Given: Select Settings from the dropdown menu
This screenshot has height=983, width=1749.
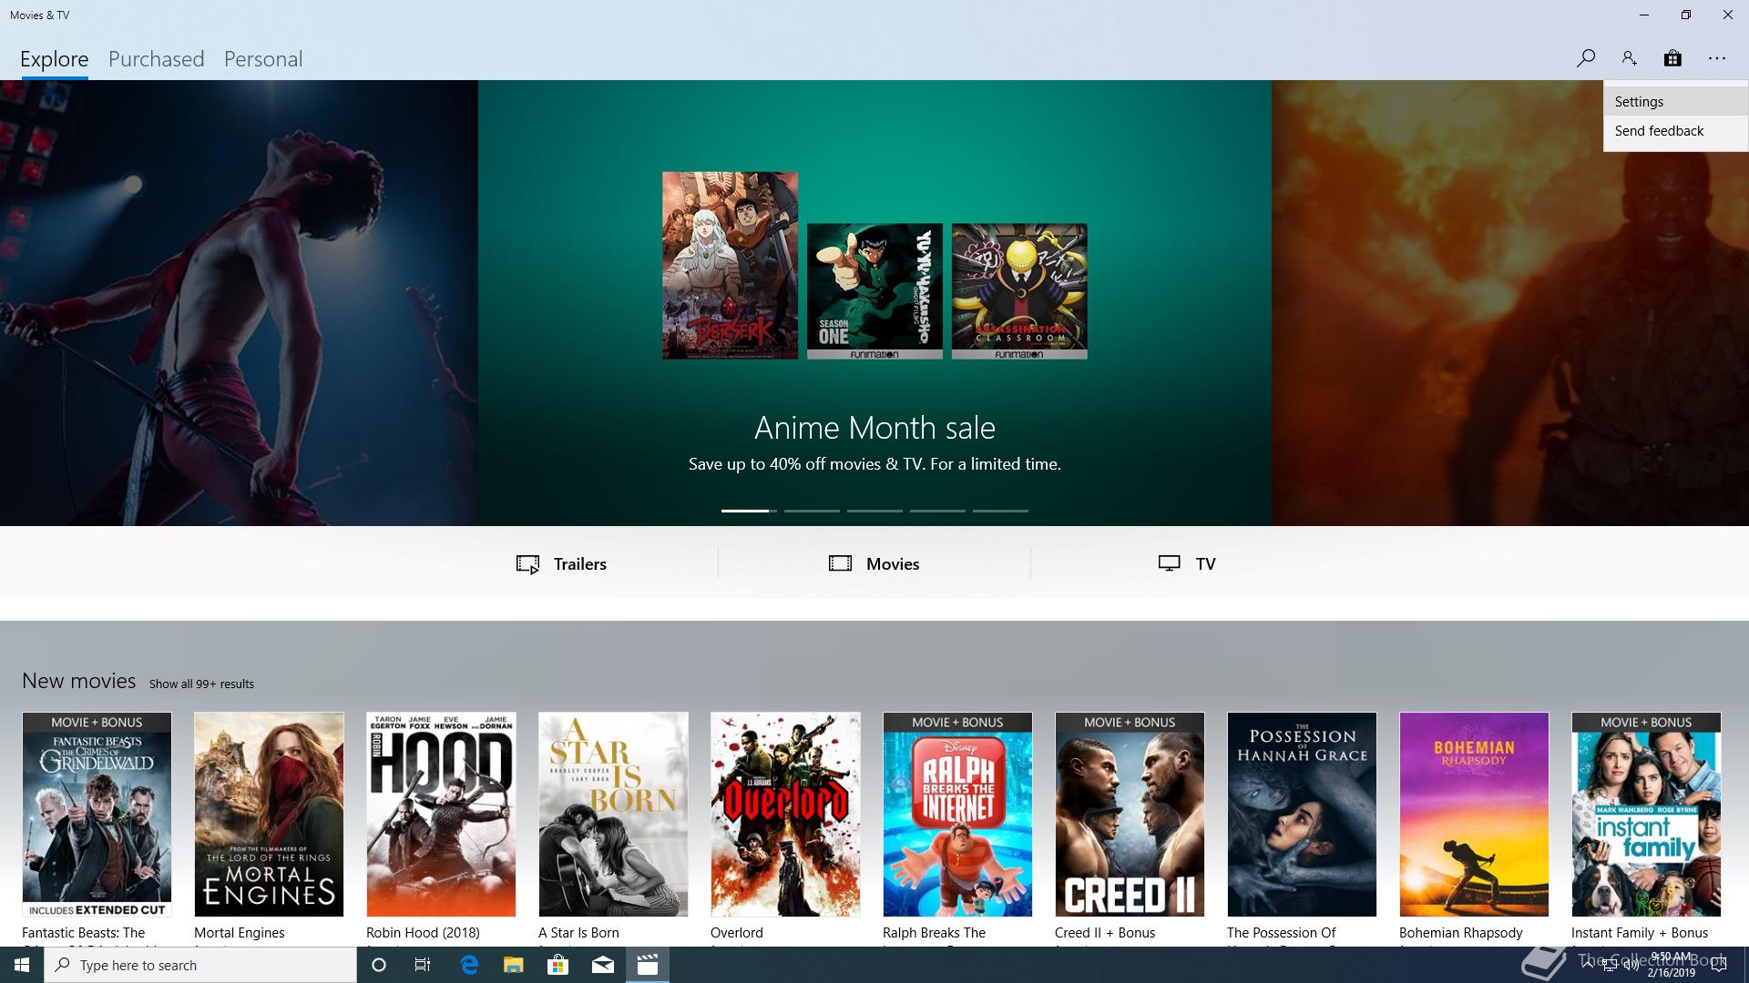Looking at the screenshot, I should click(x=1675, y=102).
